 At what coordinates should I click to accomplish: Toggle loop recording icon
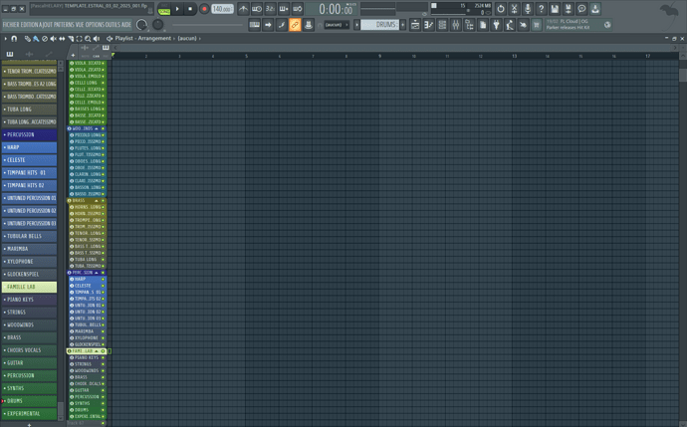click(x=298, y=9)
